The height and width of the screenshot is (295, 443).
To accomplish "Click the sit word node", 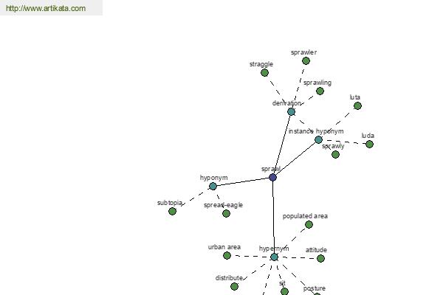I will point(284,291).
